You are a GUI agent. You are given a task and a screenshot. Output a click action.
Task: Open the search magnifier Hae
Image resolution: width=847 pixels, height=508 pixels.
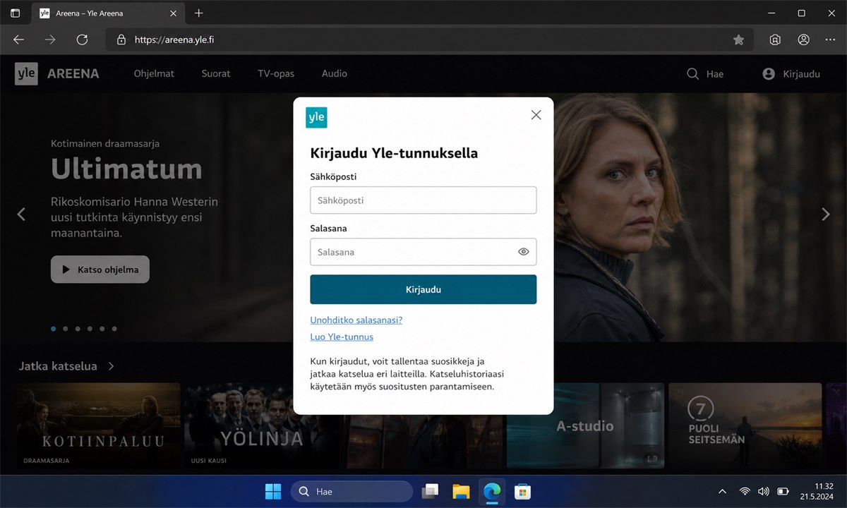(693, 73)
